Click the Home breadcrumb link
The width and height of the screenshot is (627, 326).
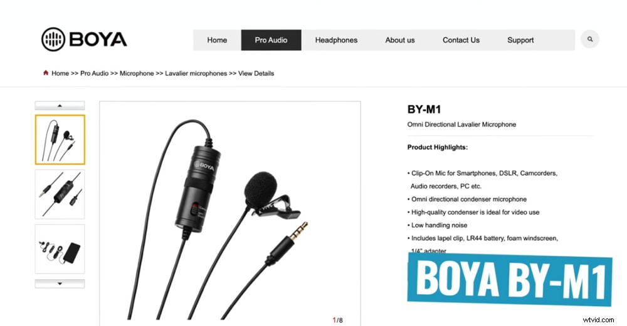coord(60,73)
